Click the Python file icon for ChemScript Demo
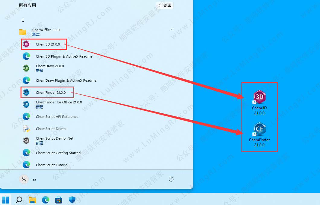This screenshot has height=205, width=320. click(x=26, y=129)
